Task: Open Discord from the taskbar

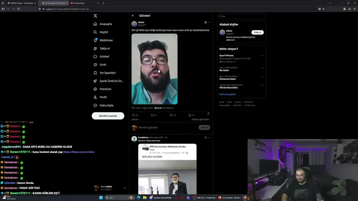Action: point(151,198)
